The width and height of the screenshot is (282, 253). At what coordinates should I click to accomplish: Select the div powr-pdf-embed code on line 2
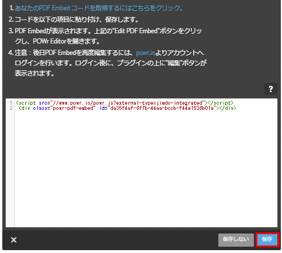point(127,108)
